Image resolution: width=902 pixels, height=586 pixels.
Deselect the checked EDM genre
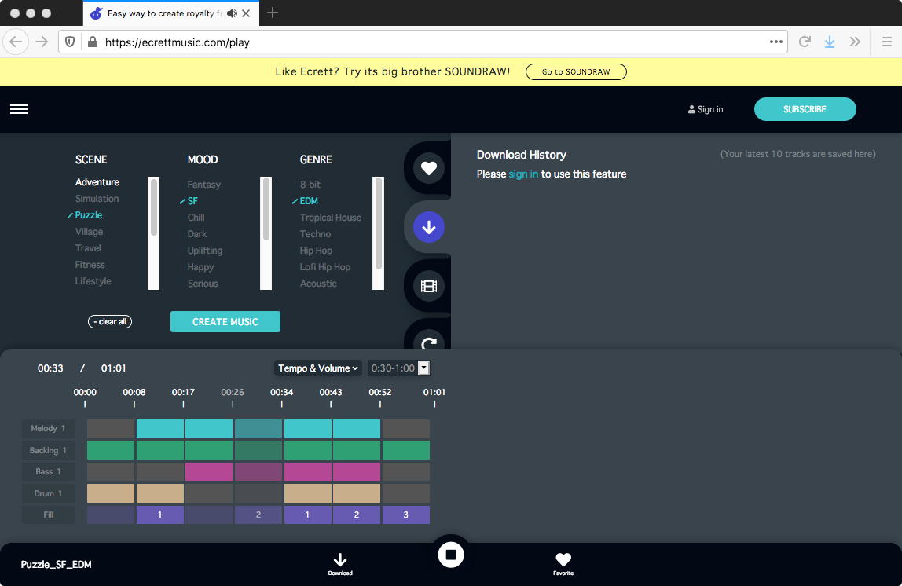pyautogui.click(x=309, y=200)
